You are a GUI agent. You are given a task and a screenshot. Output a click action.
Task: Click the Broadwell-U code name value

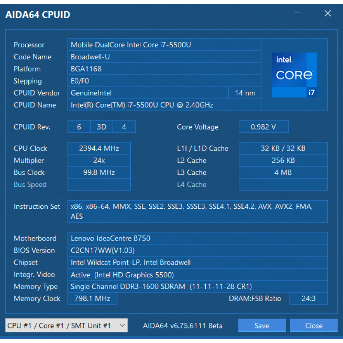164,57
